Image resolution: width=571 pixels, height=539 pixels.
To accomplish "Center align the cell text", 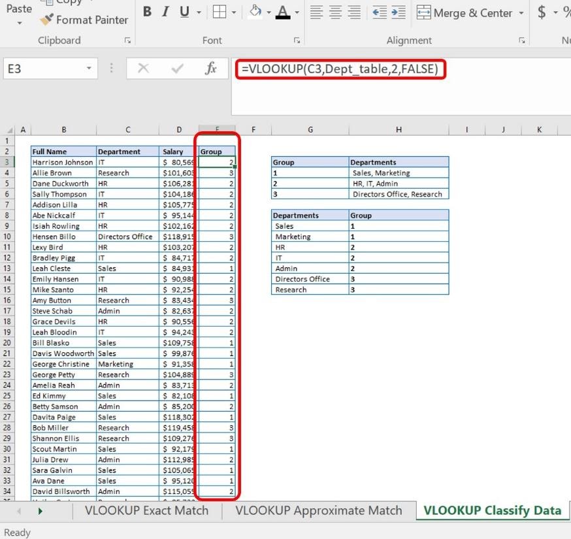I will 335,12.
